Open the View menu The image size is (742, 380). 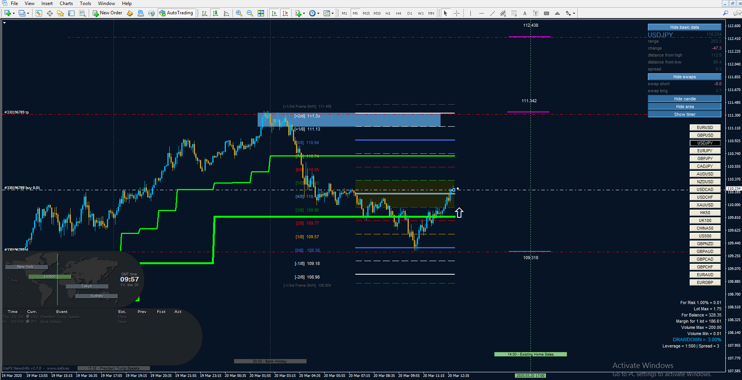tap(29, 3)
